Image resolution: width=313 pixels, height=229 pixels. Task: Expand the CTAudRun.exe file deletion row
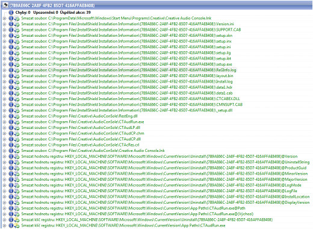tap(4, 122)
